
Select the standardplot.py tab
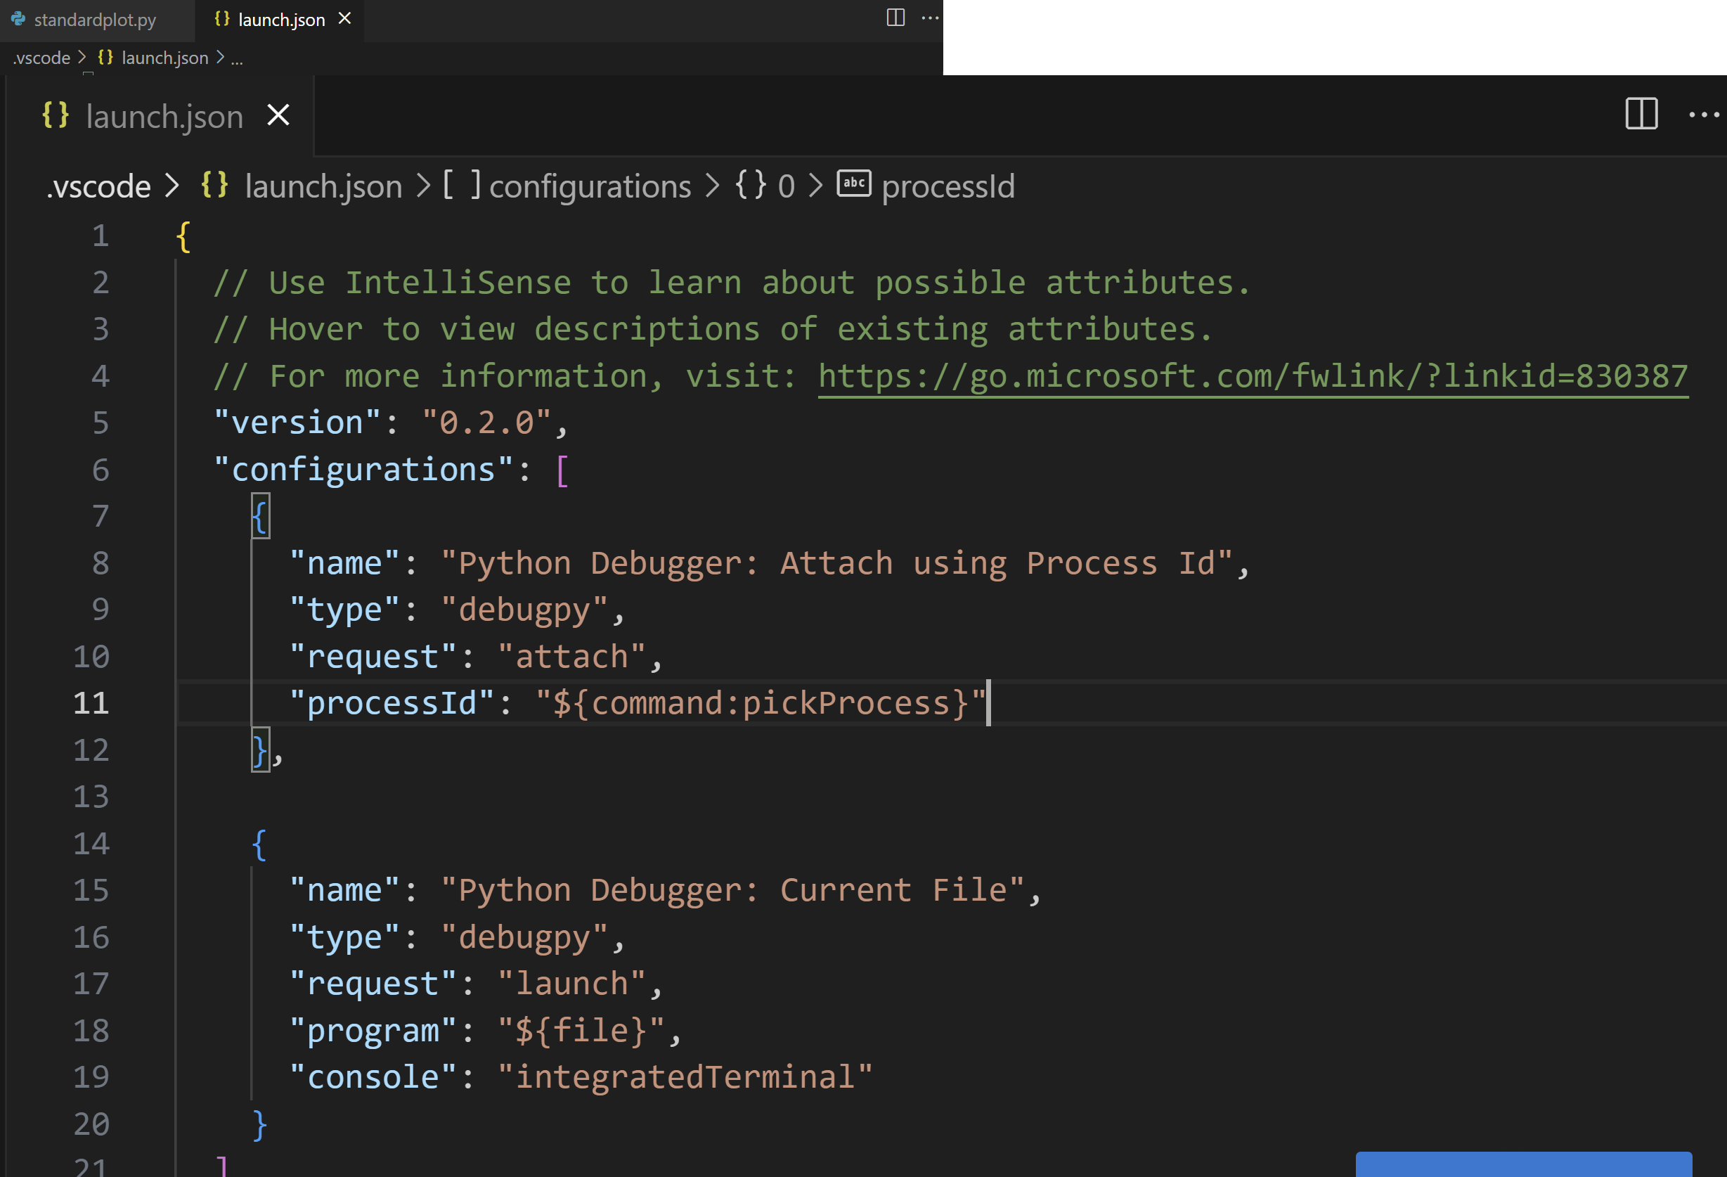[92, 20]
